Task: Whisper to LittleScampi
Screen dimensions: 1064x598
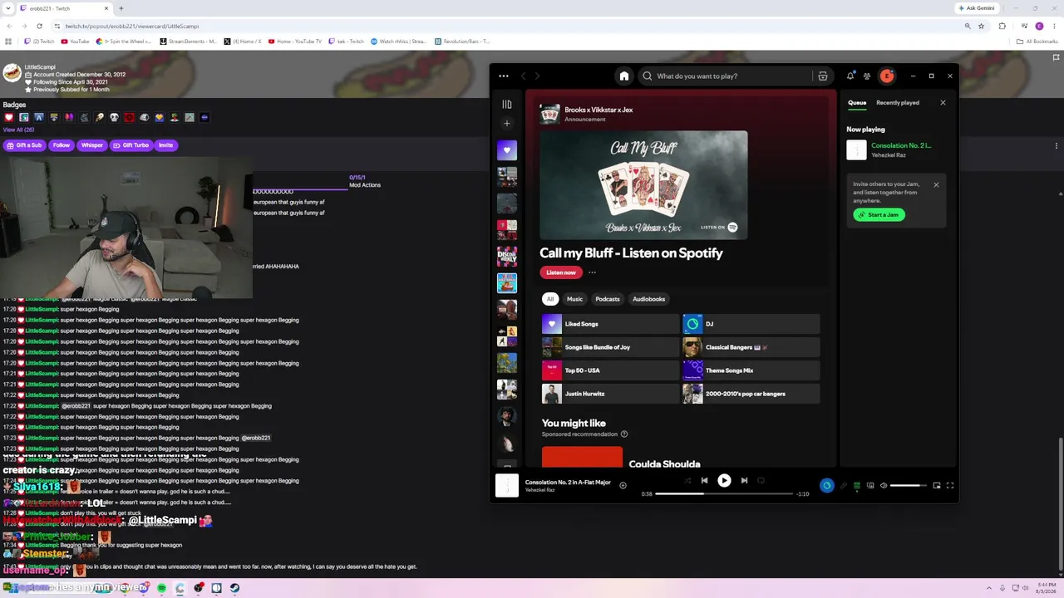Action: pyautogui.click(x=92, y=145)
